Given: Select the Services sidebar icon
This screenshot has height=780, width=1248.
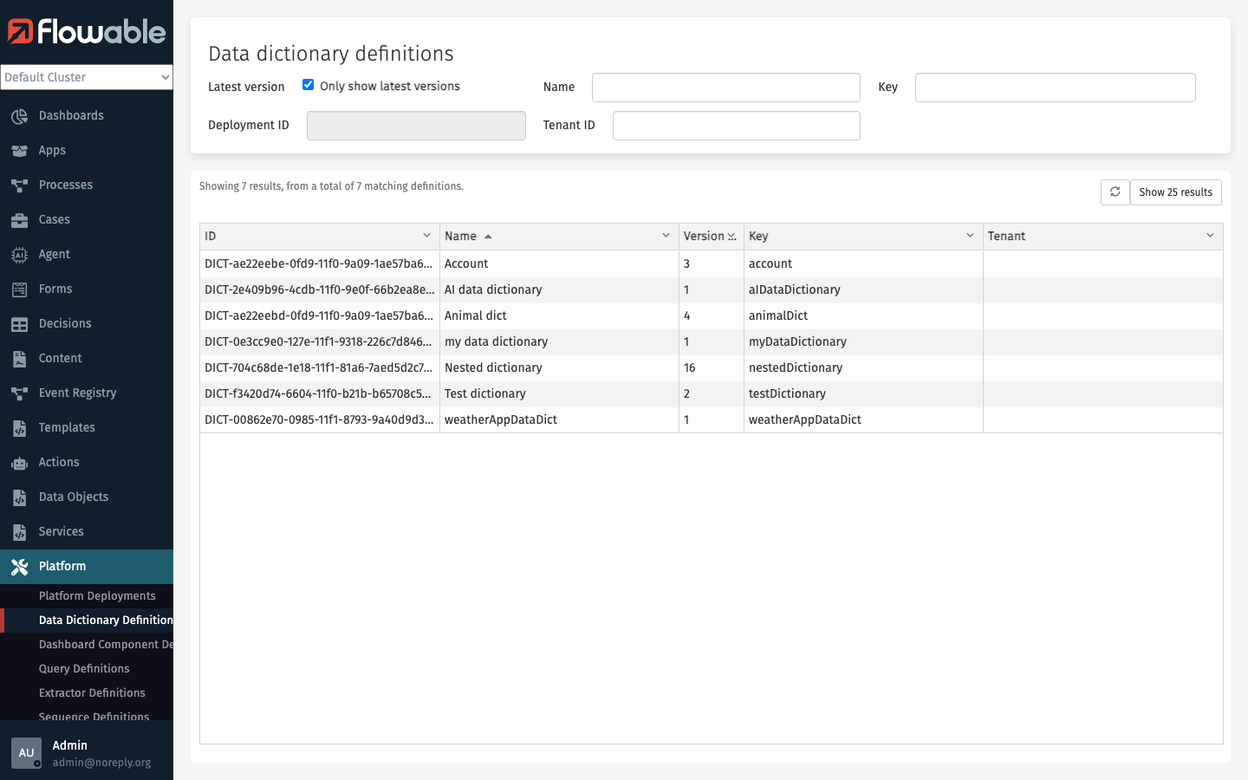Looking at the screenshot, I should (19, 531).
